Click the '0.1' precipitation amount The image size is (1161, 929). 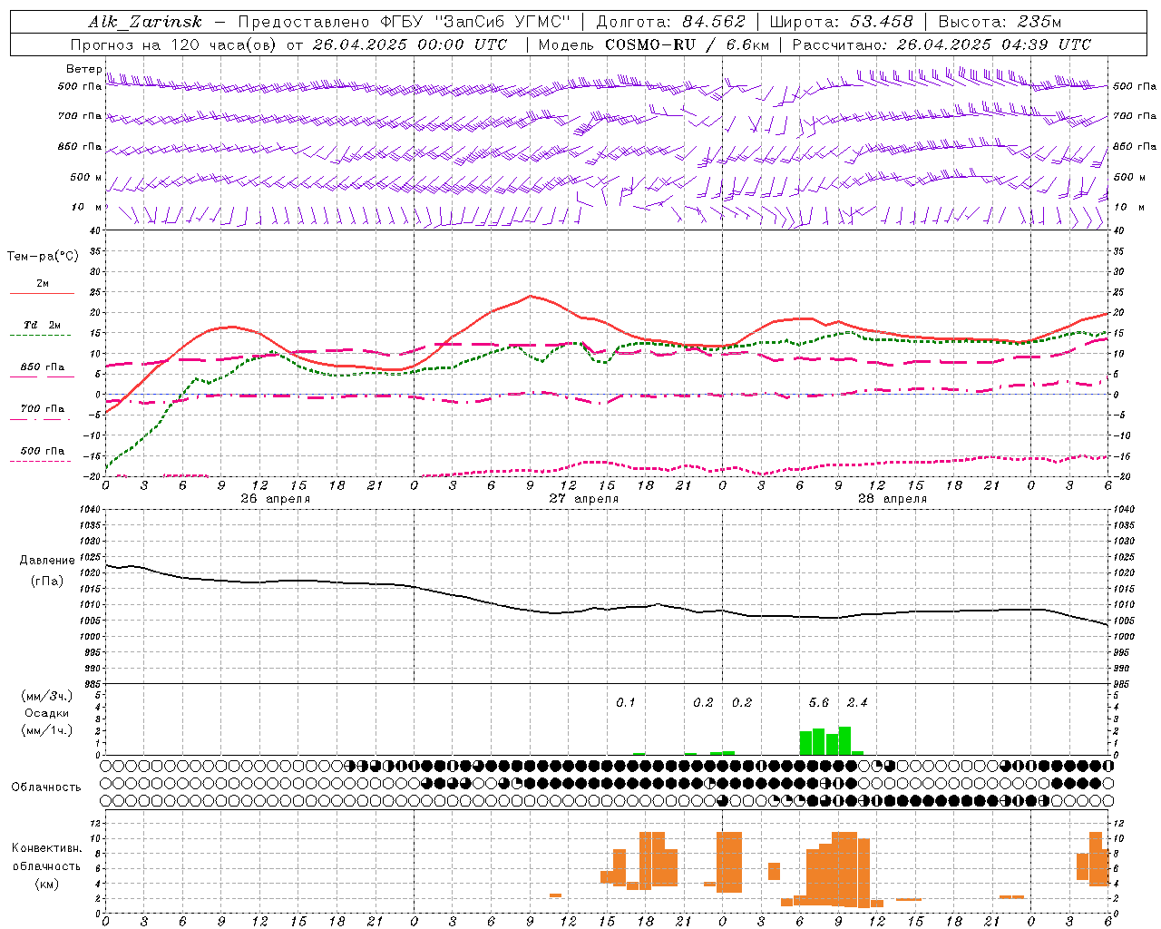pyautogui.click(x=626, y=702)
